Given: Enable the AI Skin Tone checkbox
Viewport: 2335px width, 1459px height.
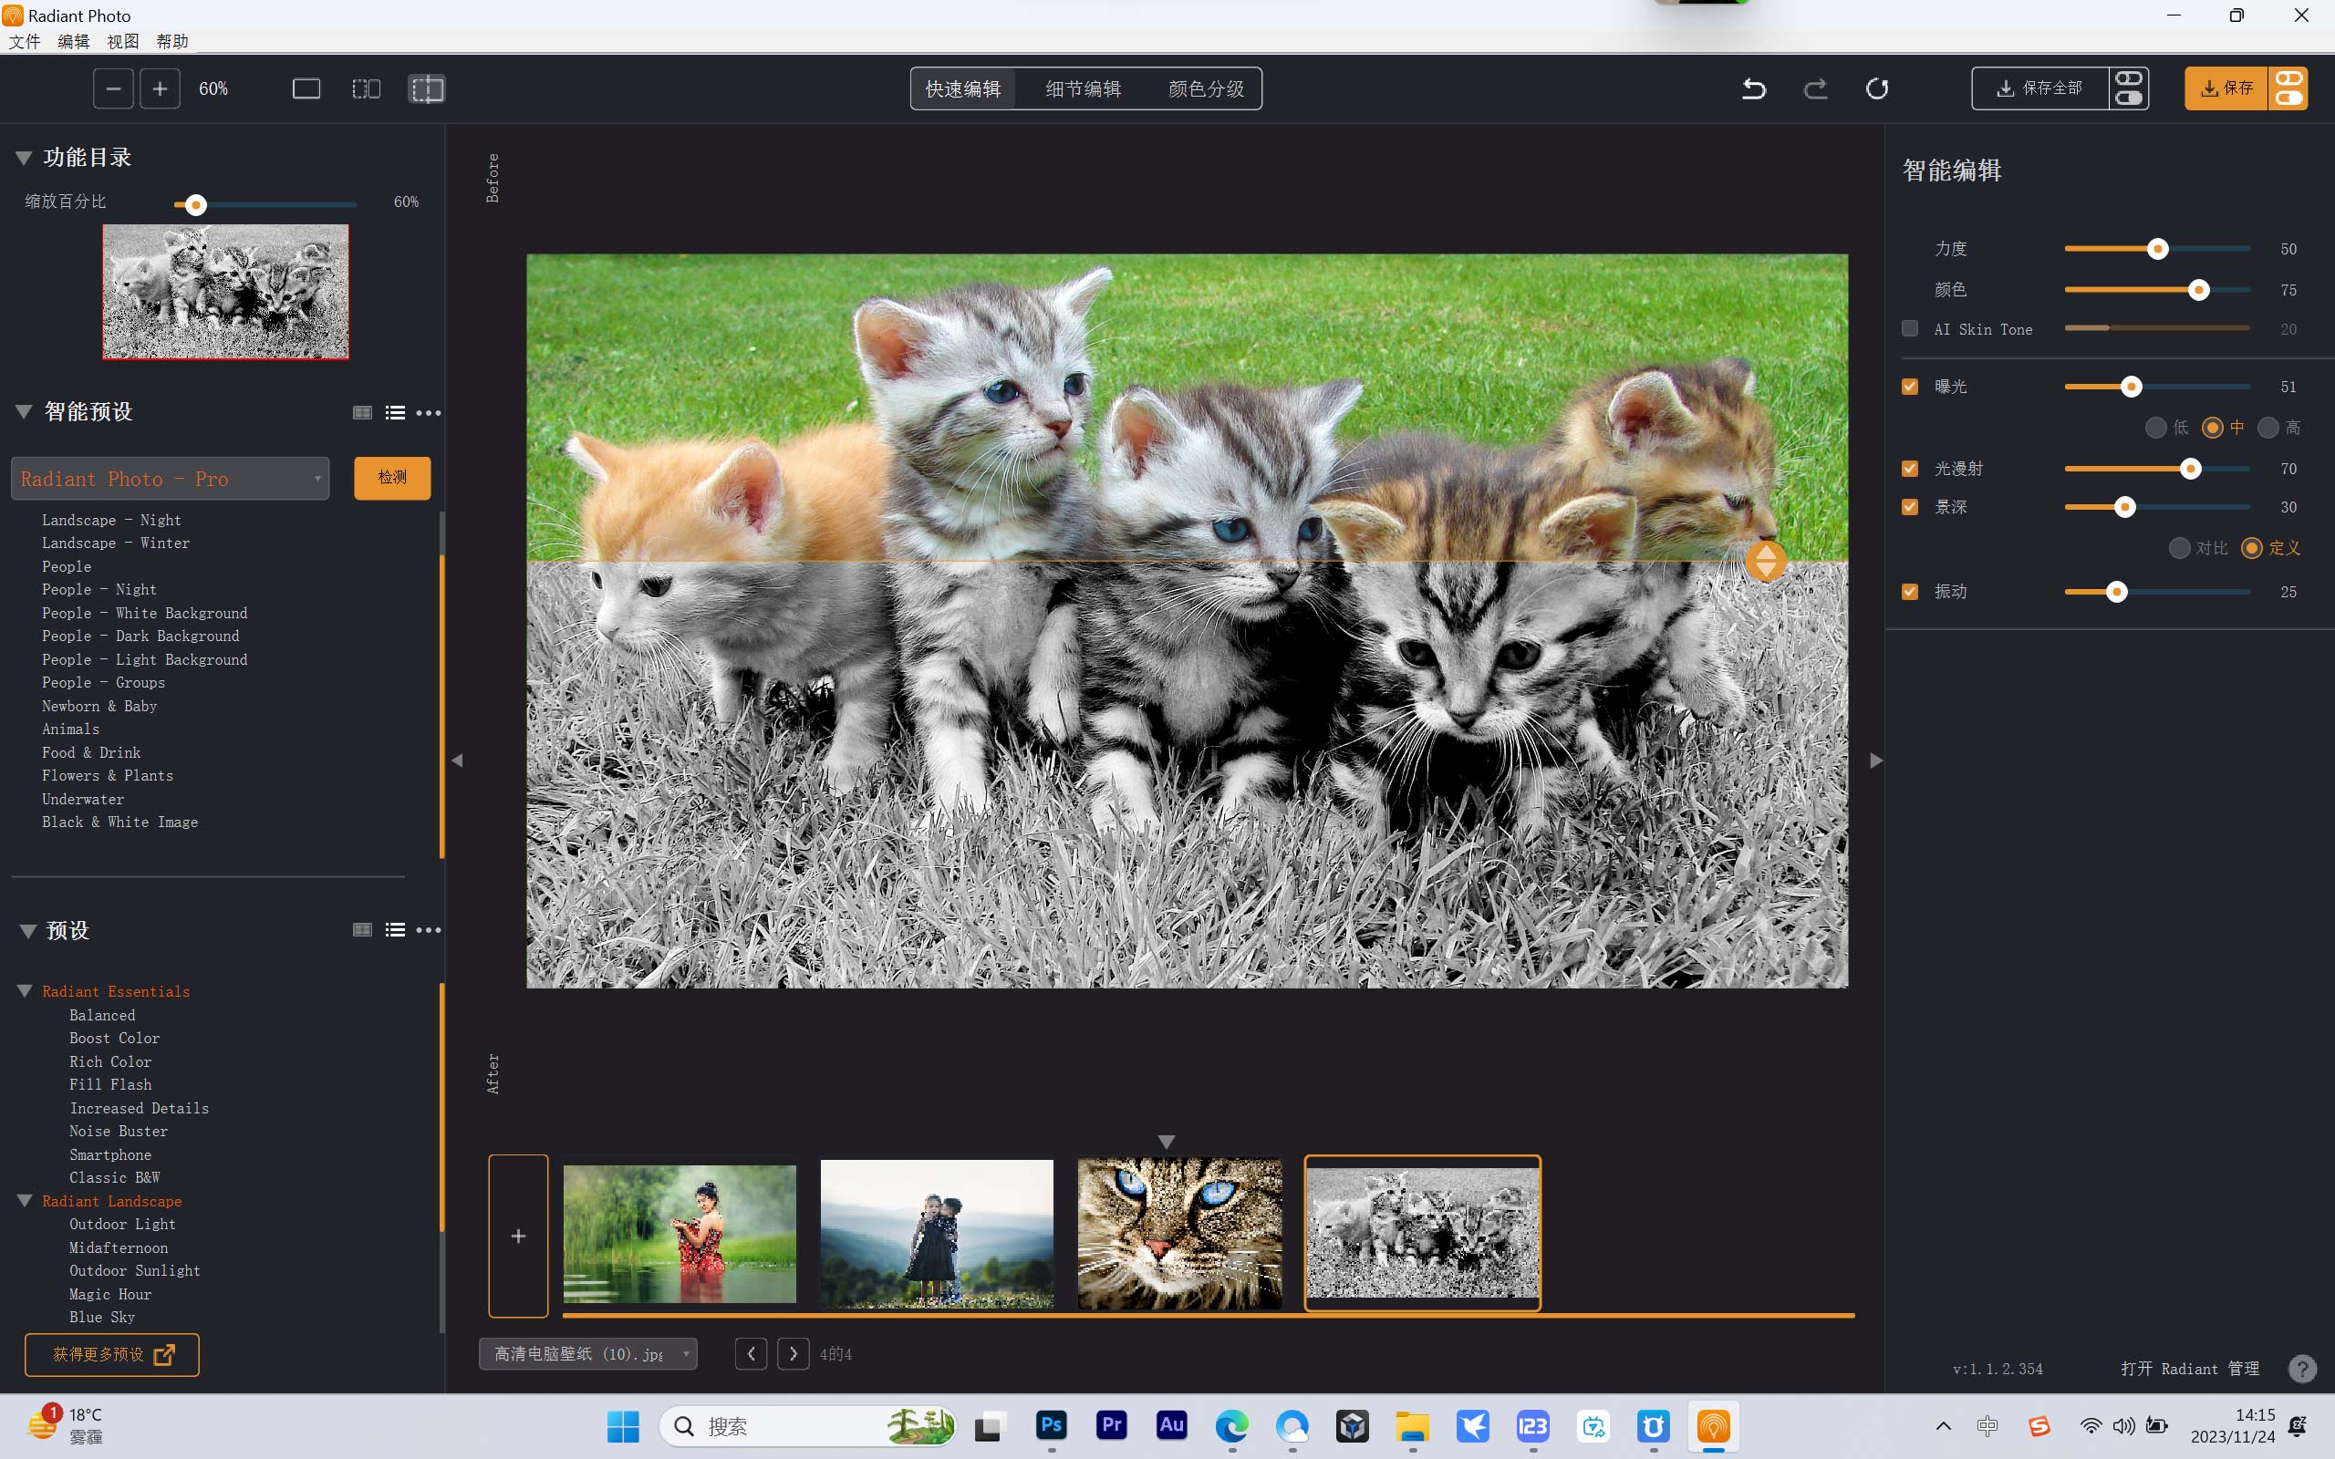Looking at the screenshot, I should point(1909,328).
